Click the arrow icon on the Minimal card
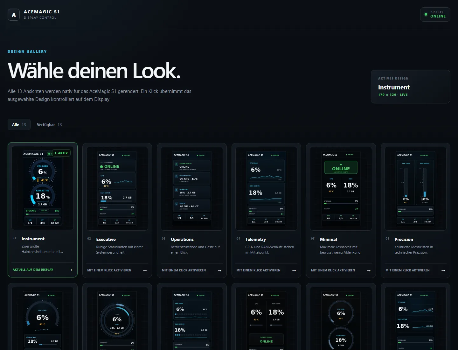The image size is (458, 350). (x=369, y=270)
